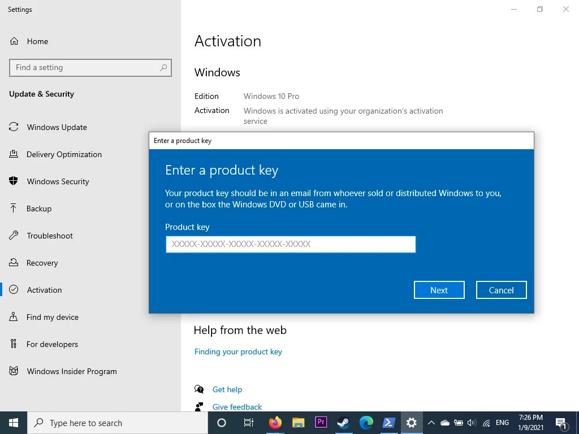Click the For developers tools icon

click(x=14, y=344)
